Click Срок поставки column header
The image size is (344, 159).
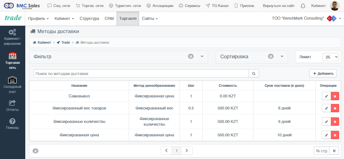[x=284, y=86]
